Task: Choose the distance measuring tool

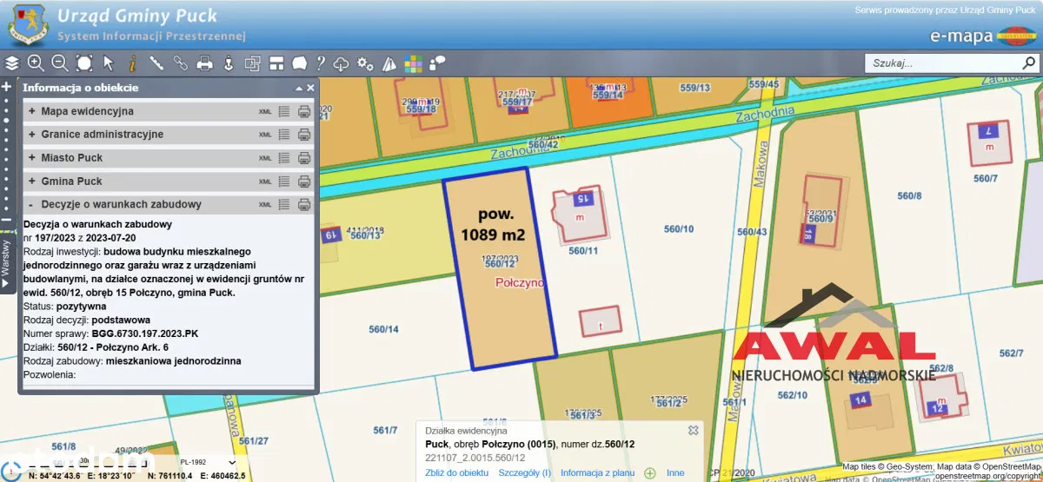Action: [156, 63]
